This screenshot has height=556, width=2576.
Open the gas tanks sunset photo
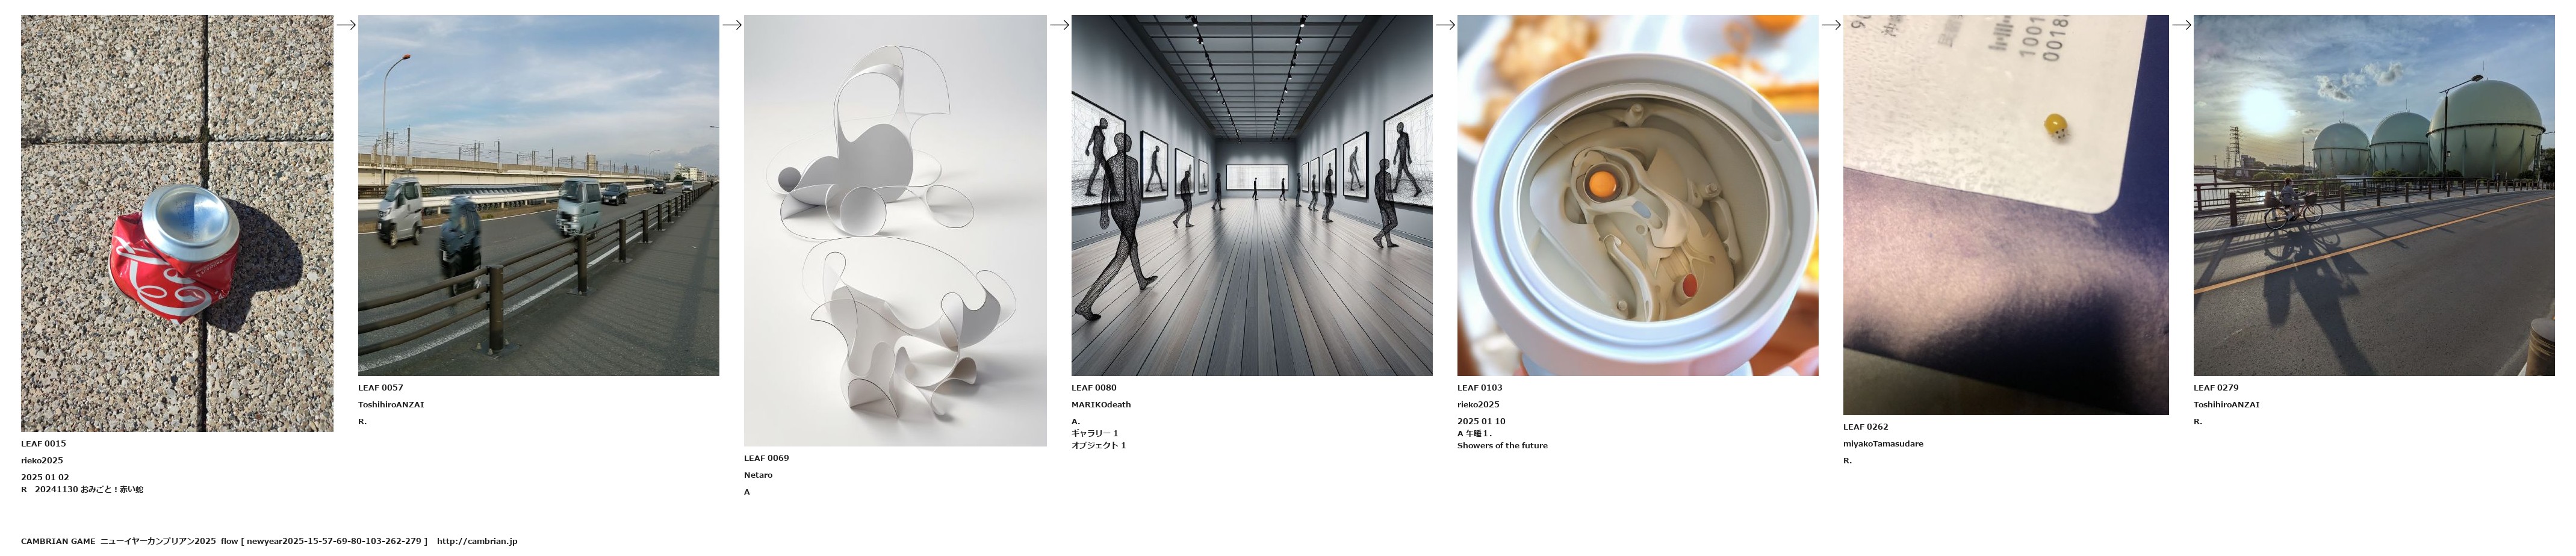coord(2374,195)
